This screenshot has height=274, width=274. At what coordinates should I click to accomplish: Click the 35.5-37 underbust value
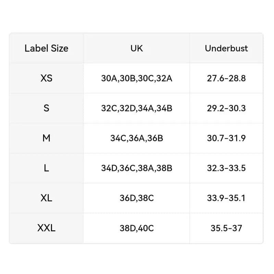pyautogui.click(x=226, y=228)
